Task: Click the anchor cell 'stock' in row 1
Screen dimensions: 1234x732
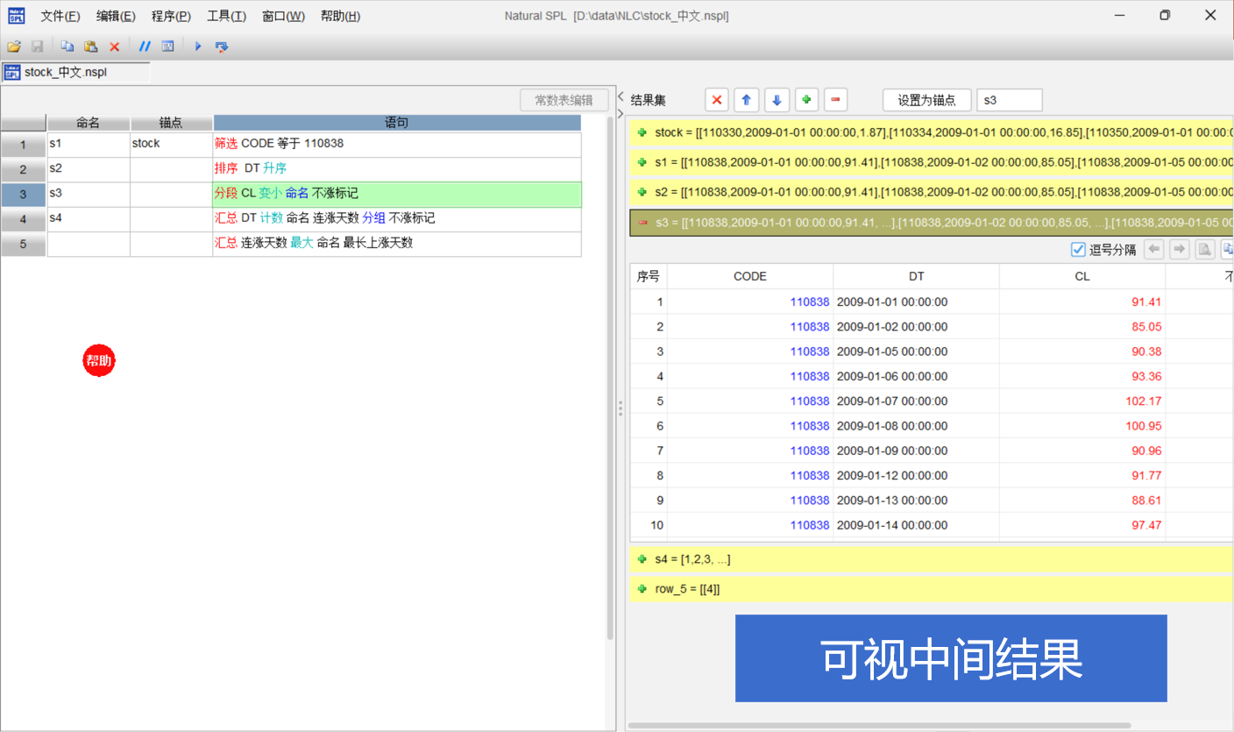Action: coord(171,145)
